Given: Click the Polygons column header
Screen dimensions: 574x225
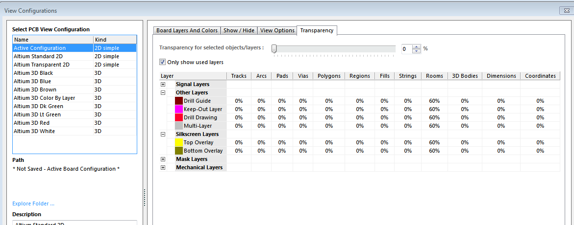Looking at the screenshot, I should pyautogui.click(x=329, y=76).
